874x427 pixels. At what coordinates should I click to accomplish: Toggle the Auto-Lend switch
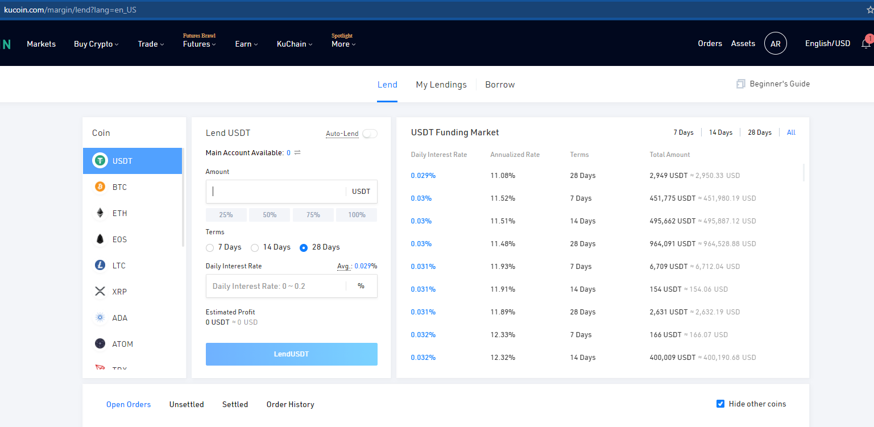click(370, 134)
